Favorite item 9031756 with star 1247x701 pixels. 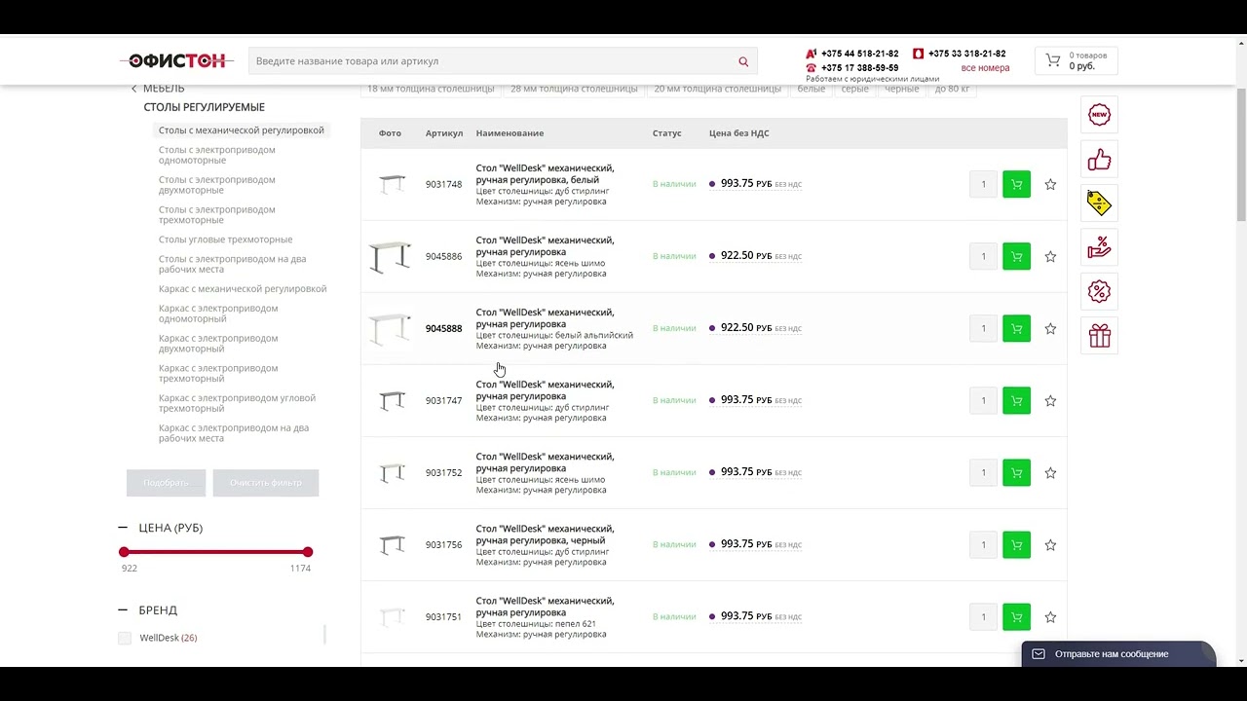tap(1050, 544)
